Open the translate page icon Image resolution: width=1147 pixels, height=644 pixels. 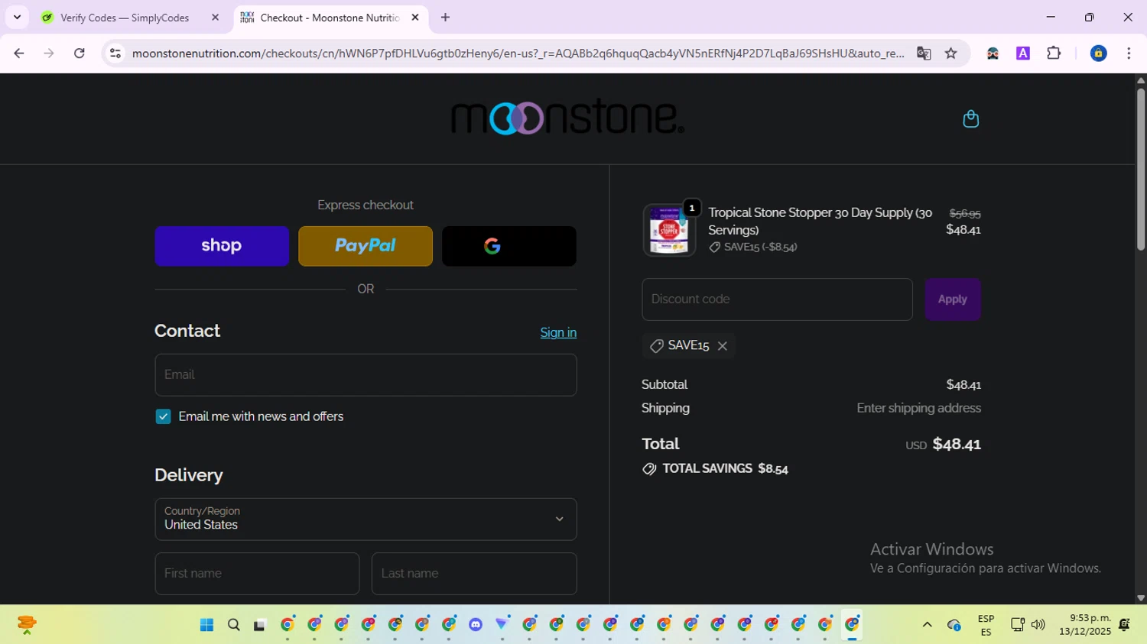(924, 53)
